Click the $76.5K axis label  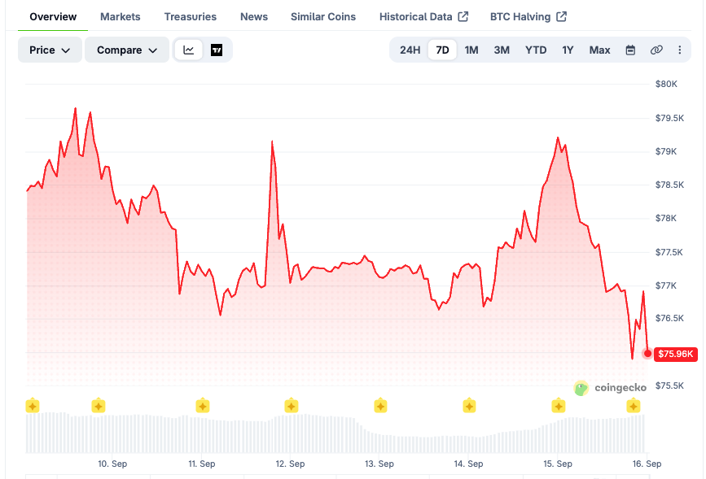[x=669, y=319]
